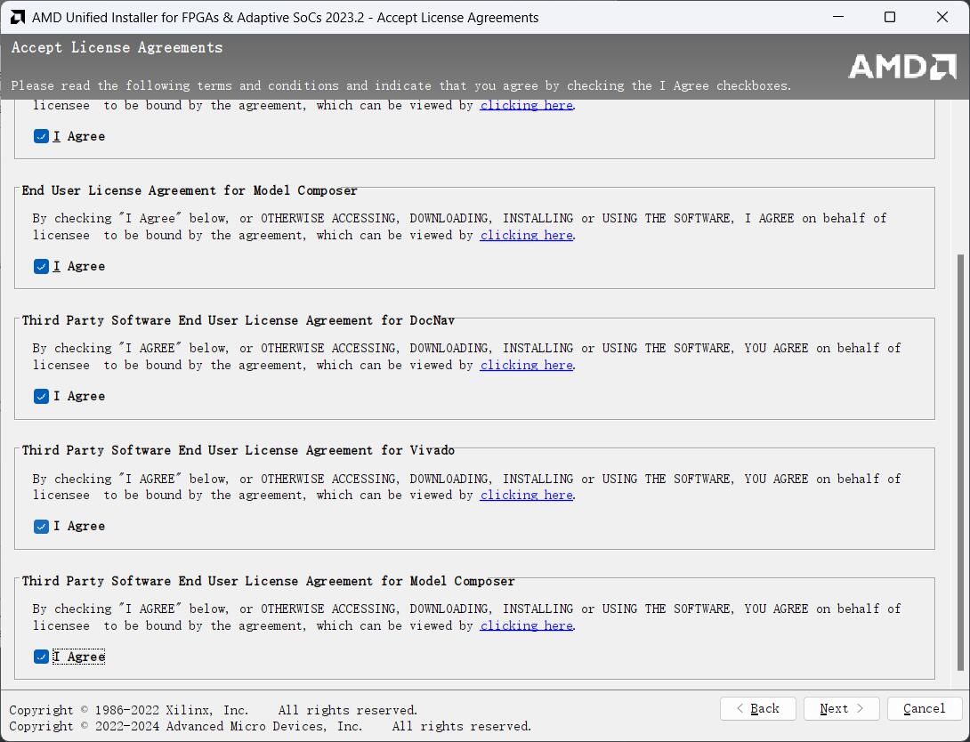The image size is (970, 742).
Task: Open the Vivado third party 'clicking here' link
Action: 526,495
